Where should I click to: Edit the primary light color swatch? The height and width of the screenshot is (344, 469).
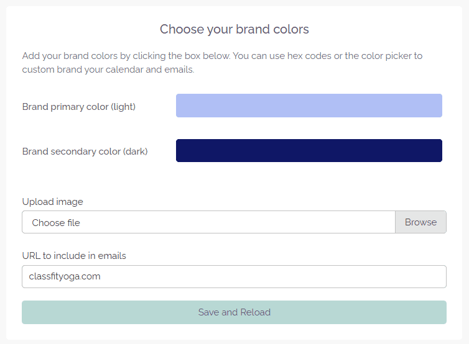click(x=309, y=106)
